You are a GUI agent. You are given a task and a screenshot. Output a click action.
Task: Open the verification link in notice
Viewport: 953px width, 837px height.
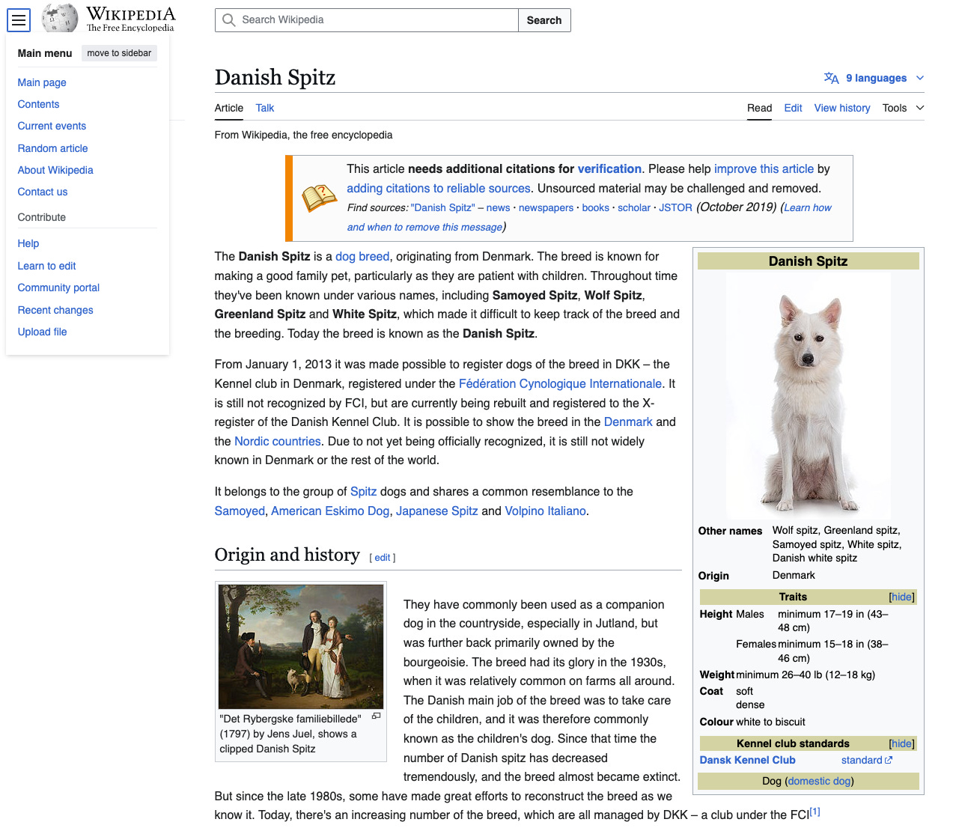pyautogui.click(x=609, y=169)
